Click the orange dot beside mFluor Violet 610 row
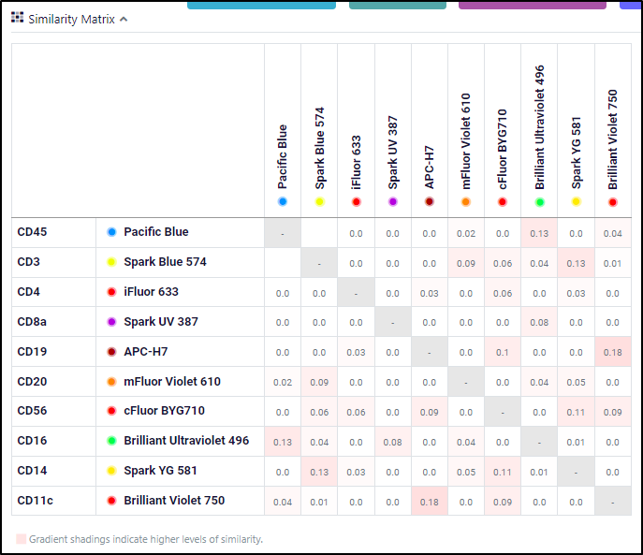643x555 pixels. click(x=111, y=382)
